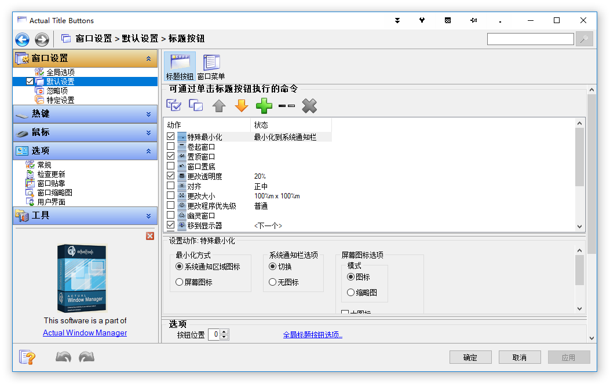Increase 按钮位置 spinner value
The height and width of the screenshot is (384, 610).
(224, 332)
